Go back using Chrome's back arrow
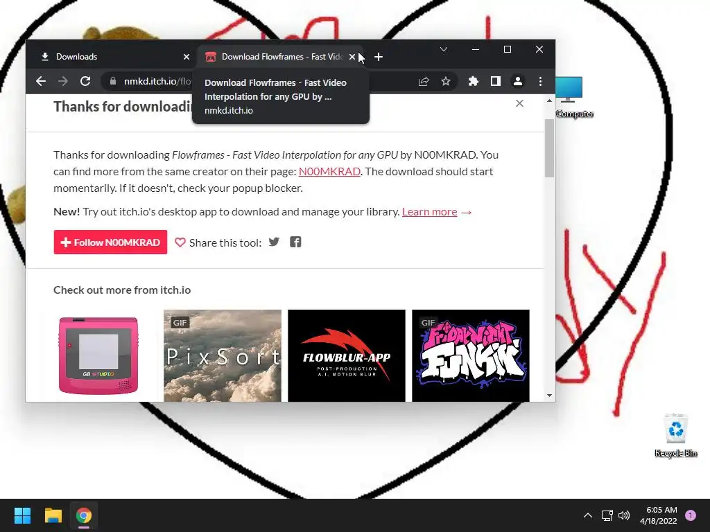710x532 pixels. [x=41, y=82]
